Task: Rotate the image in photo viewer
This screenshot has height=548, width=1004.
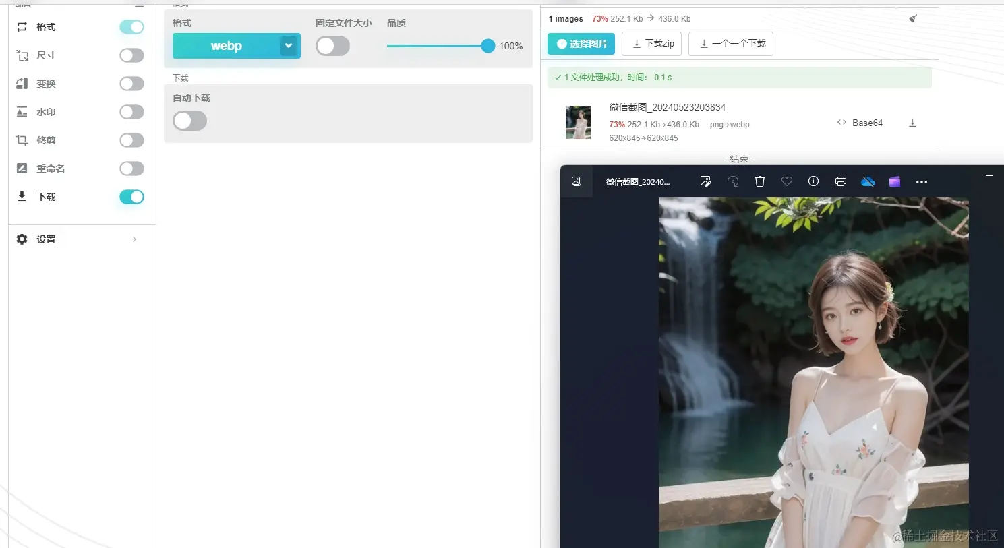Action: click(733, 181)
